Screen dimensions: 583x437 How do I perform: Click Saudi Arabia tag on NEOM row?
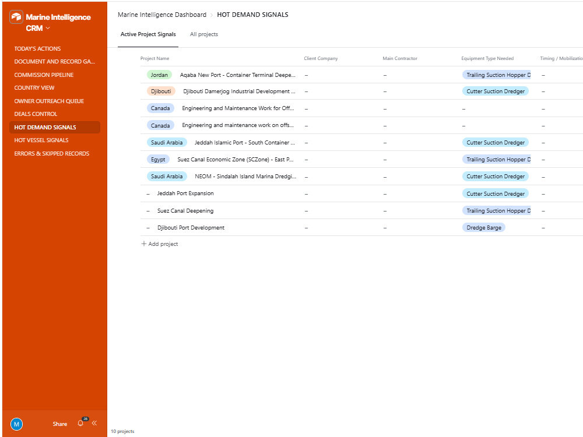167,176
